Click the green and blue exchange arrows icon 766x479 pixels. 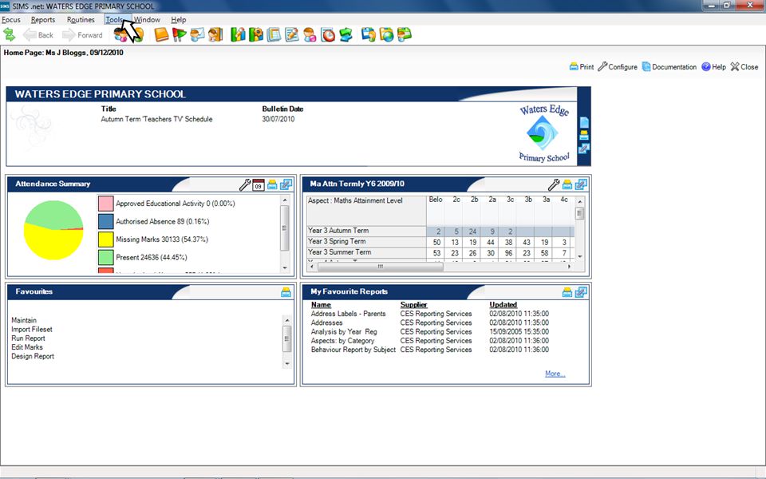pos(345,34)
